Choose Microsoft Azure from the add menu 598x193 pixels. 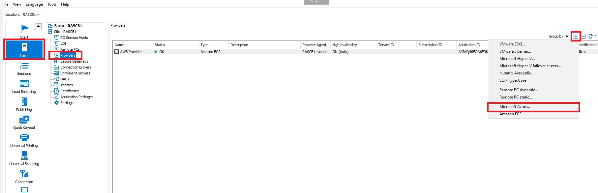[515, 107]
